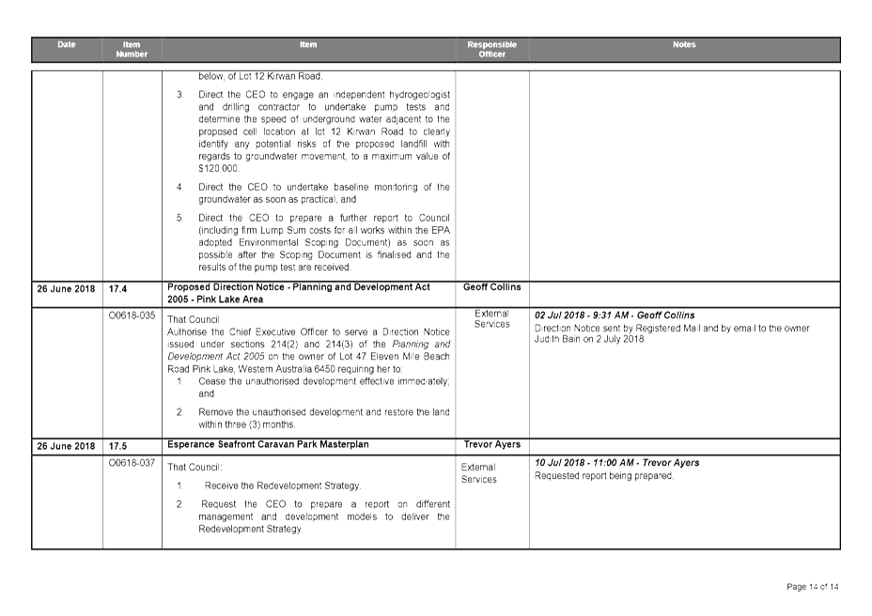The height and width of the screenshot is (616, 872).
Task: Click the date "26 June 2018" beside 17.4
Action: pos(66,289)
